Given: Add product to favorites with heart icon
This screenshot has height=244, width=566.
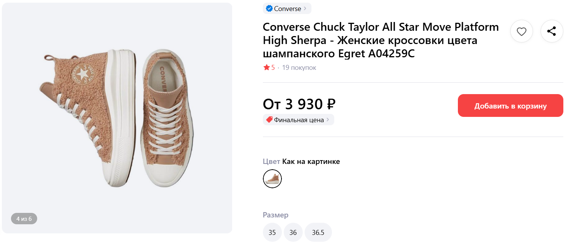Looking at the screenshot, I should tap(522, 31).
